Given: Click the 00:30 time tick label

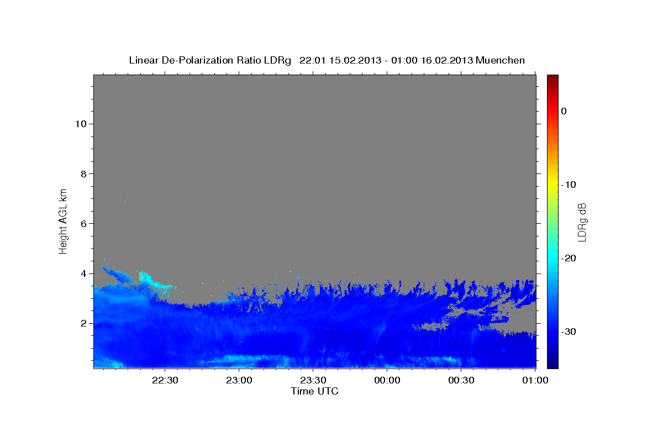Looking at the screenshot, I should [x=461, y=380].
